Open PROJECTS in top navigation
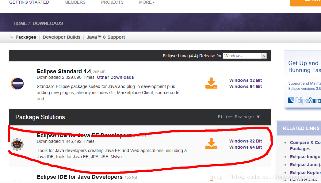The height and width of the screenshot is (183, 321). click(112, 2)
